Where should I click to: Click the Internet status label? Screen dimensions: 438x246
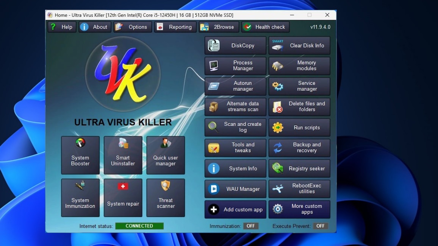(96, 226)
